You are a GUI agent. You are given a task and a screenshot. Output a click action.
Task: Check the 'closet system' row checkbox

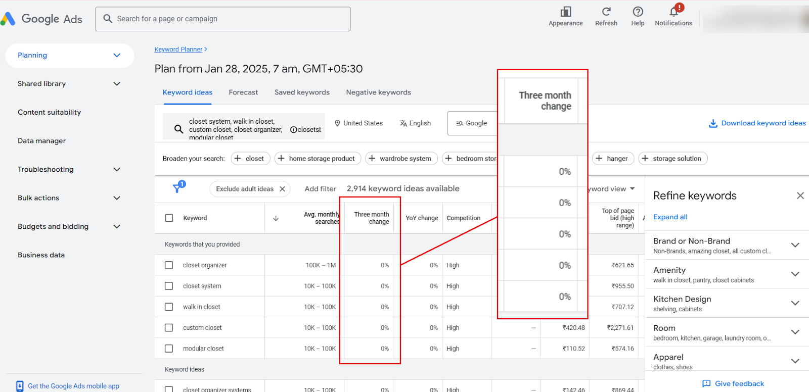click(169, 286)
